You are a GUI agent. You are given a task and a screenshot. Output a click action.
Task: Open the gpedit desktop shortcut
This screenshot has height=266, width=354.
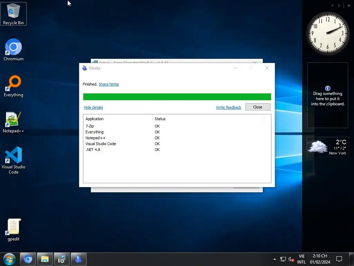coord(13,230)
